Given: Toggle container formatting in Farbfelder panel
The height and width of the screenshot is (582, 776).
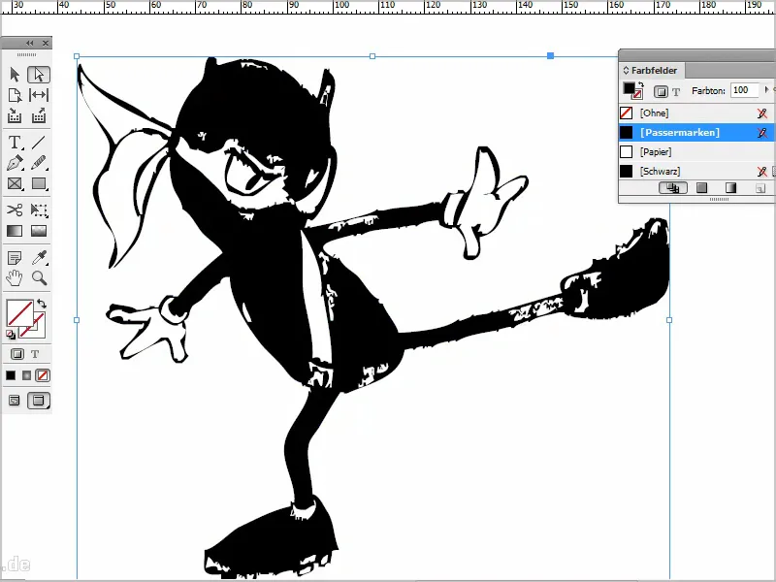Looking at the screenshot, I should [661, 91].
